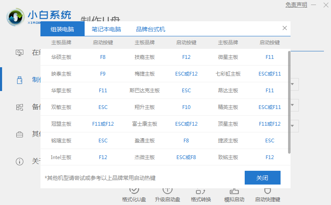331x205 pixels.
Task: Switch to the 笔记本电脑 tab
Action: (x=106, y=29)
